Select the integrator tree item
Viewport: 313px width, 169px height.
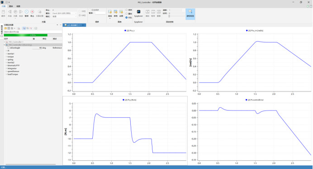[x=12, y=68]
